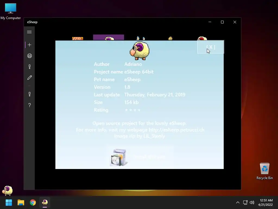Click exclamation icon directly above the pencil icon

click(29, 67)
